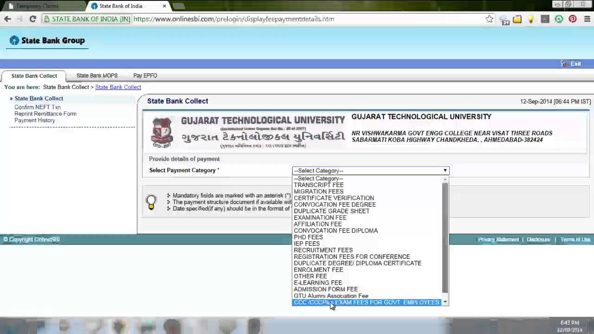Click the State Bank Group logo
The width and height of the screenshot is (594, 334).
point(47,40)
